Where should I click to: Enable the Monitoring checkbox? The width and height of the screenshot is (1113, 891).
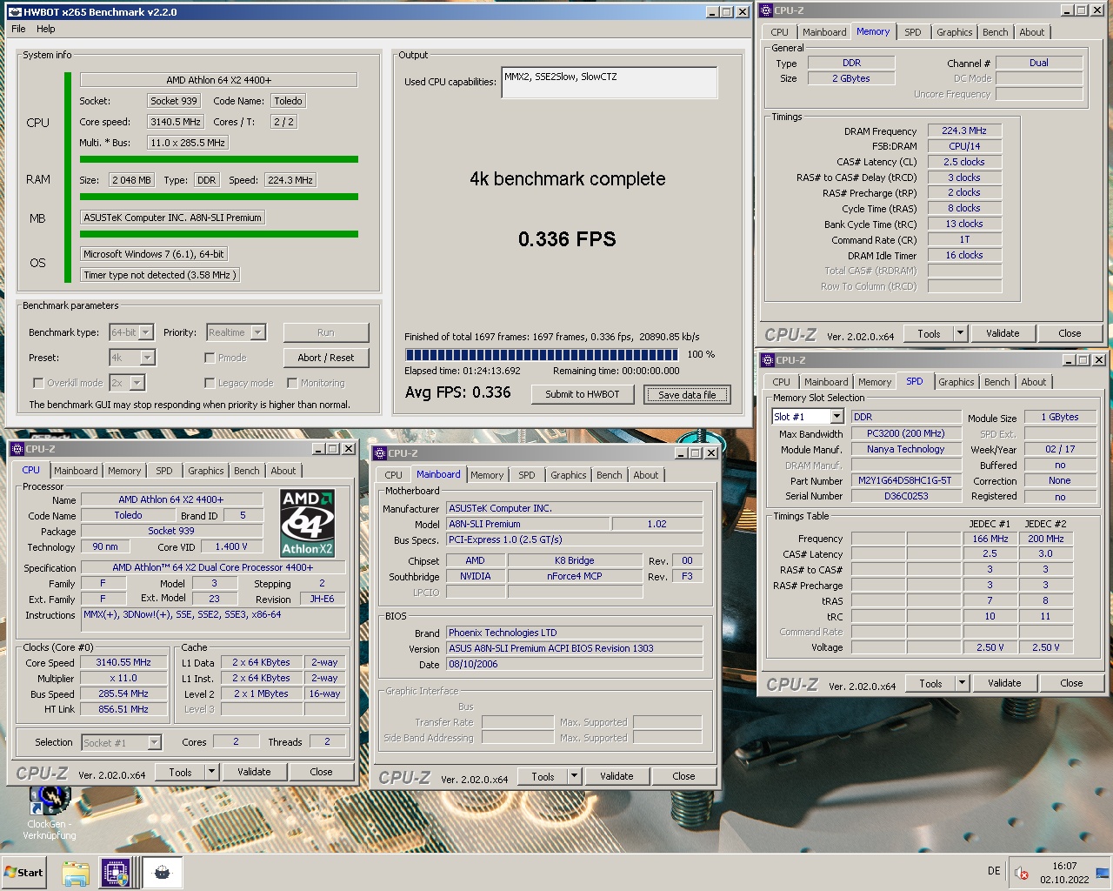click(x=293, y=383)
